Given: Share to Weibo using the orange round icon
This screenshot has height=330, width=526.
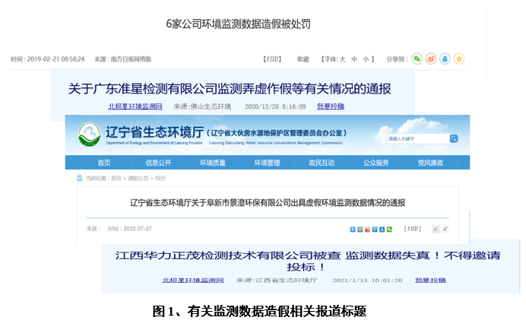Looking at the screenshot, I should tap(431, 59).
